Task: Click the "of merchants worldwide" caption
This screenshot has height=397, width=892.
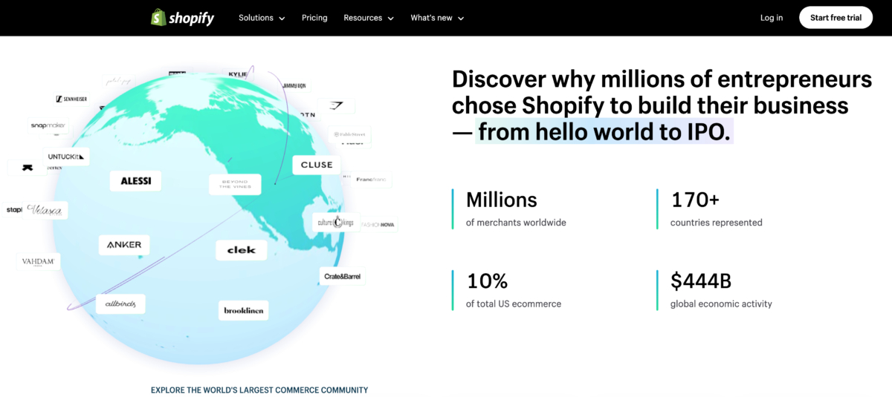Action: (516, 223)
